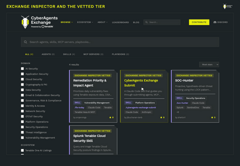Click author sherlon1 on SOC-Hunter card
This screenshot has width=240, height=166.
pyautogui.click(x=180, y=117)
